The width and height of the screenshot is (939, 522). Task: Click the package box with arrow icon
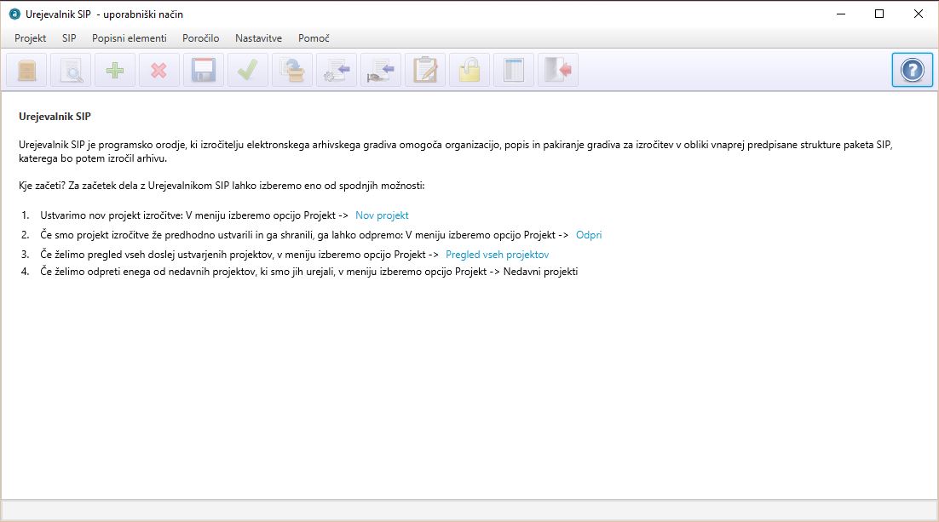(x=291, y=71)
